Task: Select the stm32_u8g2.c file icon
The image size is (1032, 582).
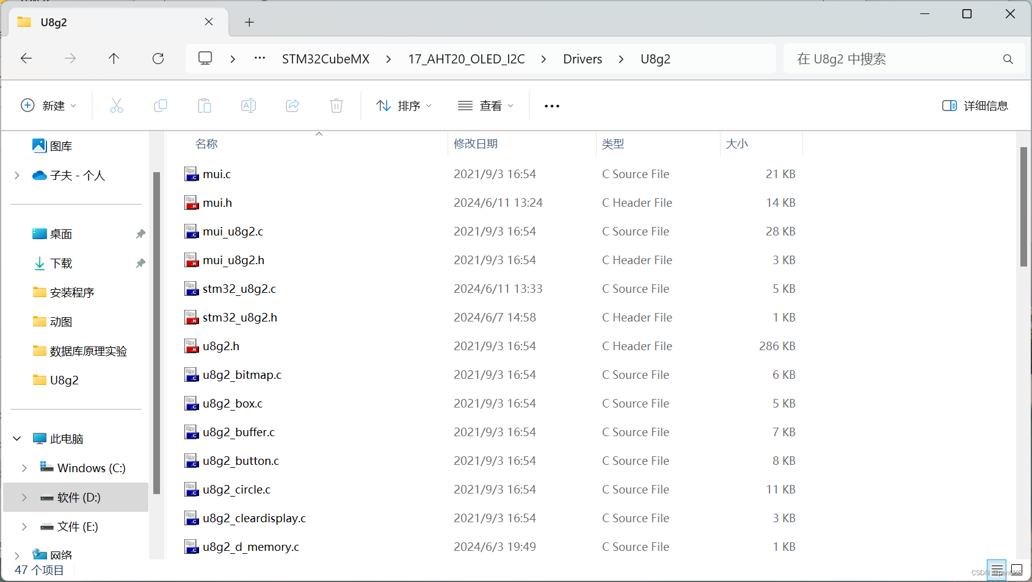Action: tap(192, 289)
